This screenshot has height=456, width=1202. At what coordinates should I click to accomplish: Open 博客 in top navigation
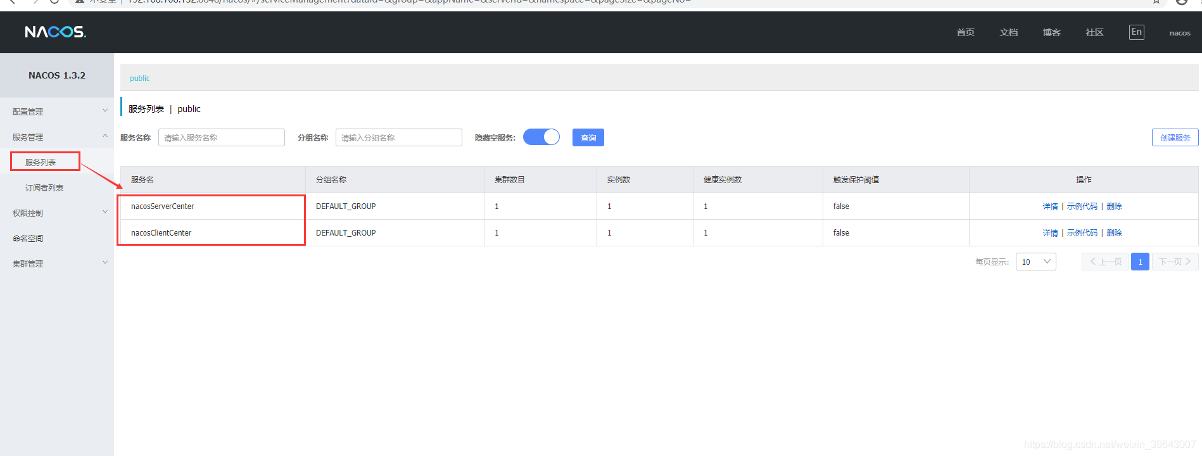tap(1051, 32)
